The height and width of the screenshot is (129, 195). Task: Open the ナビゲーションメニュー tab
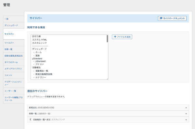pyautogui.click(x=14, y=83)
